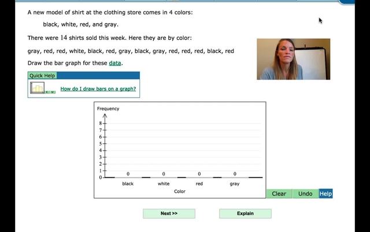This screenshot has height=232, width=370.
Task: Open graph Help button
Action: click(x=325, y=193)
